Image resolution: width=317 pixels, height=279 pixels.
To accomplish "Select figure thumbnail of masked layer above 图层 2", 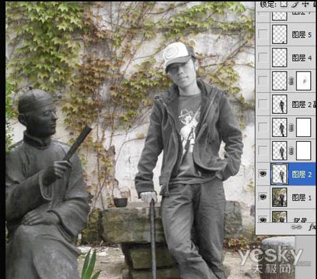I will point(279,151).
